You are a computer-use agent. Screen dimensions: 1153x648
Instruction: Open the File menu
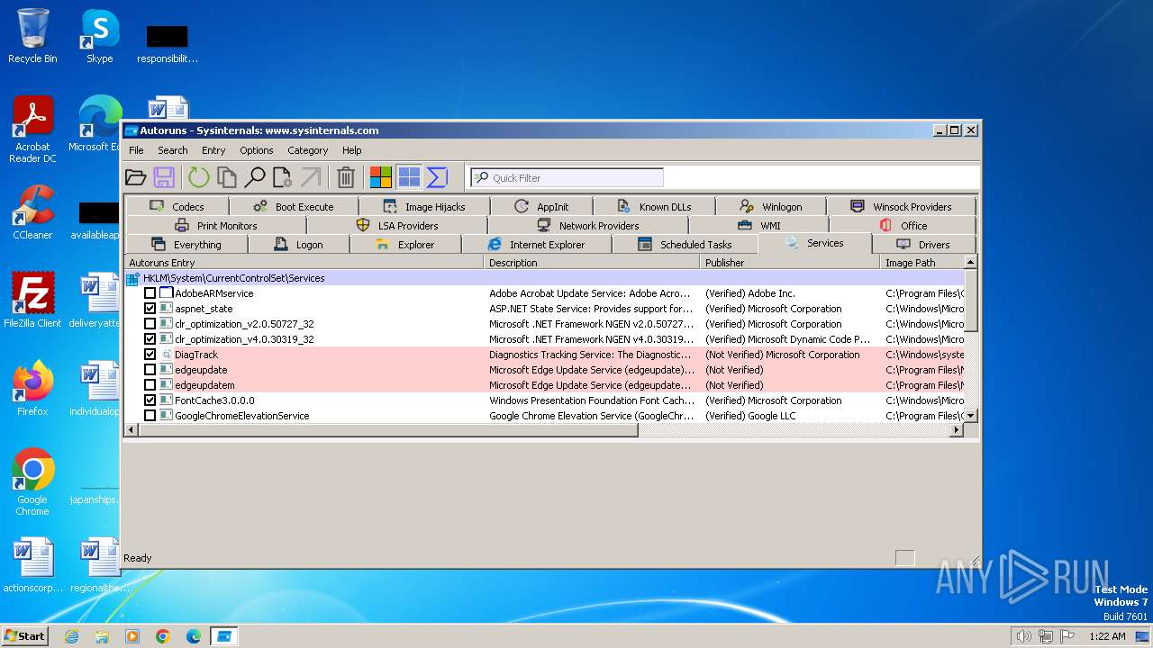[136, 150]
